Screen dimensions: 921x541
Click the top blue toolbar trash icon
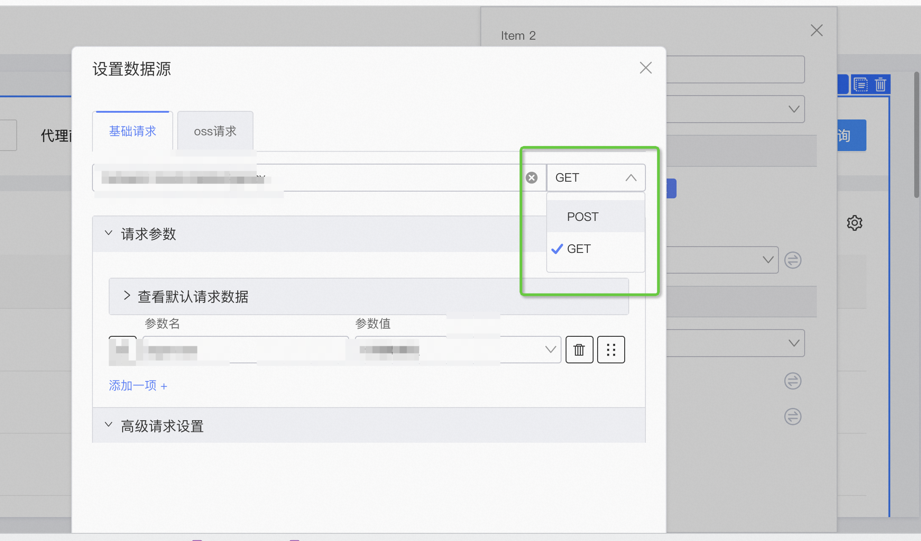[x=880, y=85]
